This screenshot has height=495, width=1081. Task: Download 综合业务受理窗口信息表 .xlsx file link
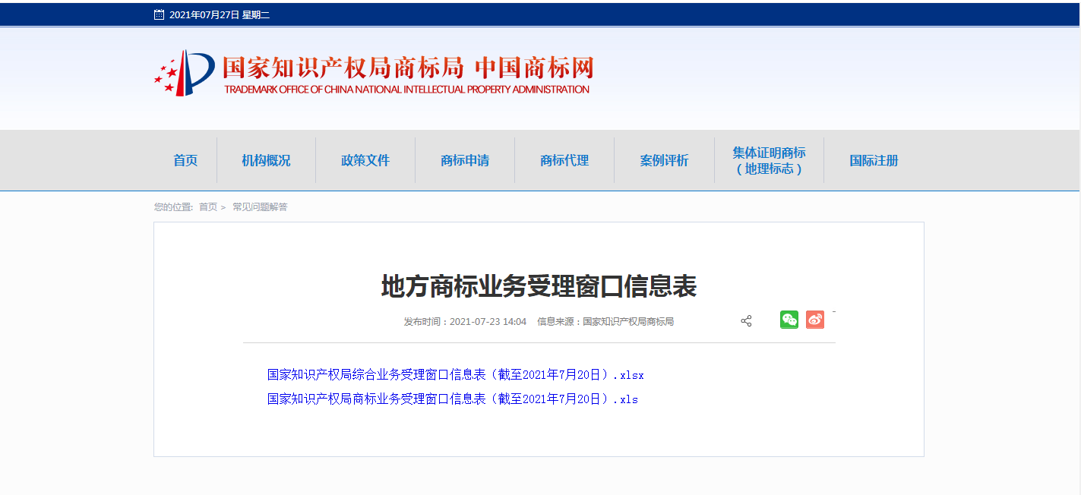[456, 374]
